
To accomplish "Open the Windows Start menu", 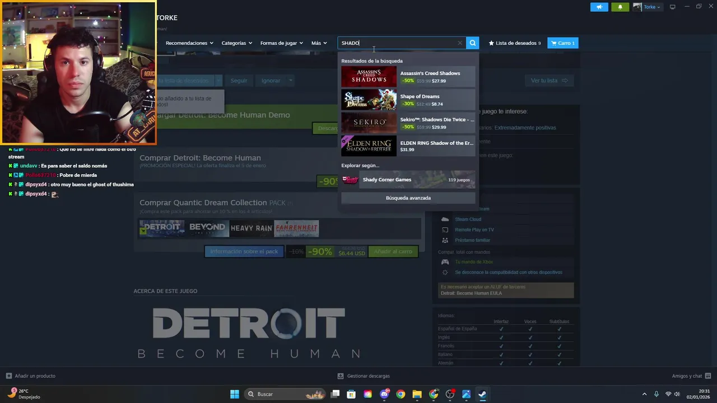I will [x=235, y=394].
